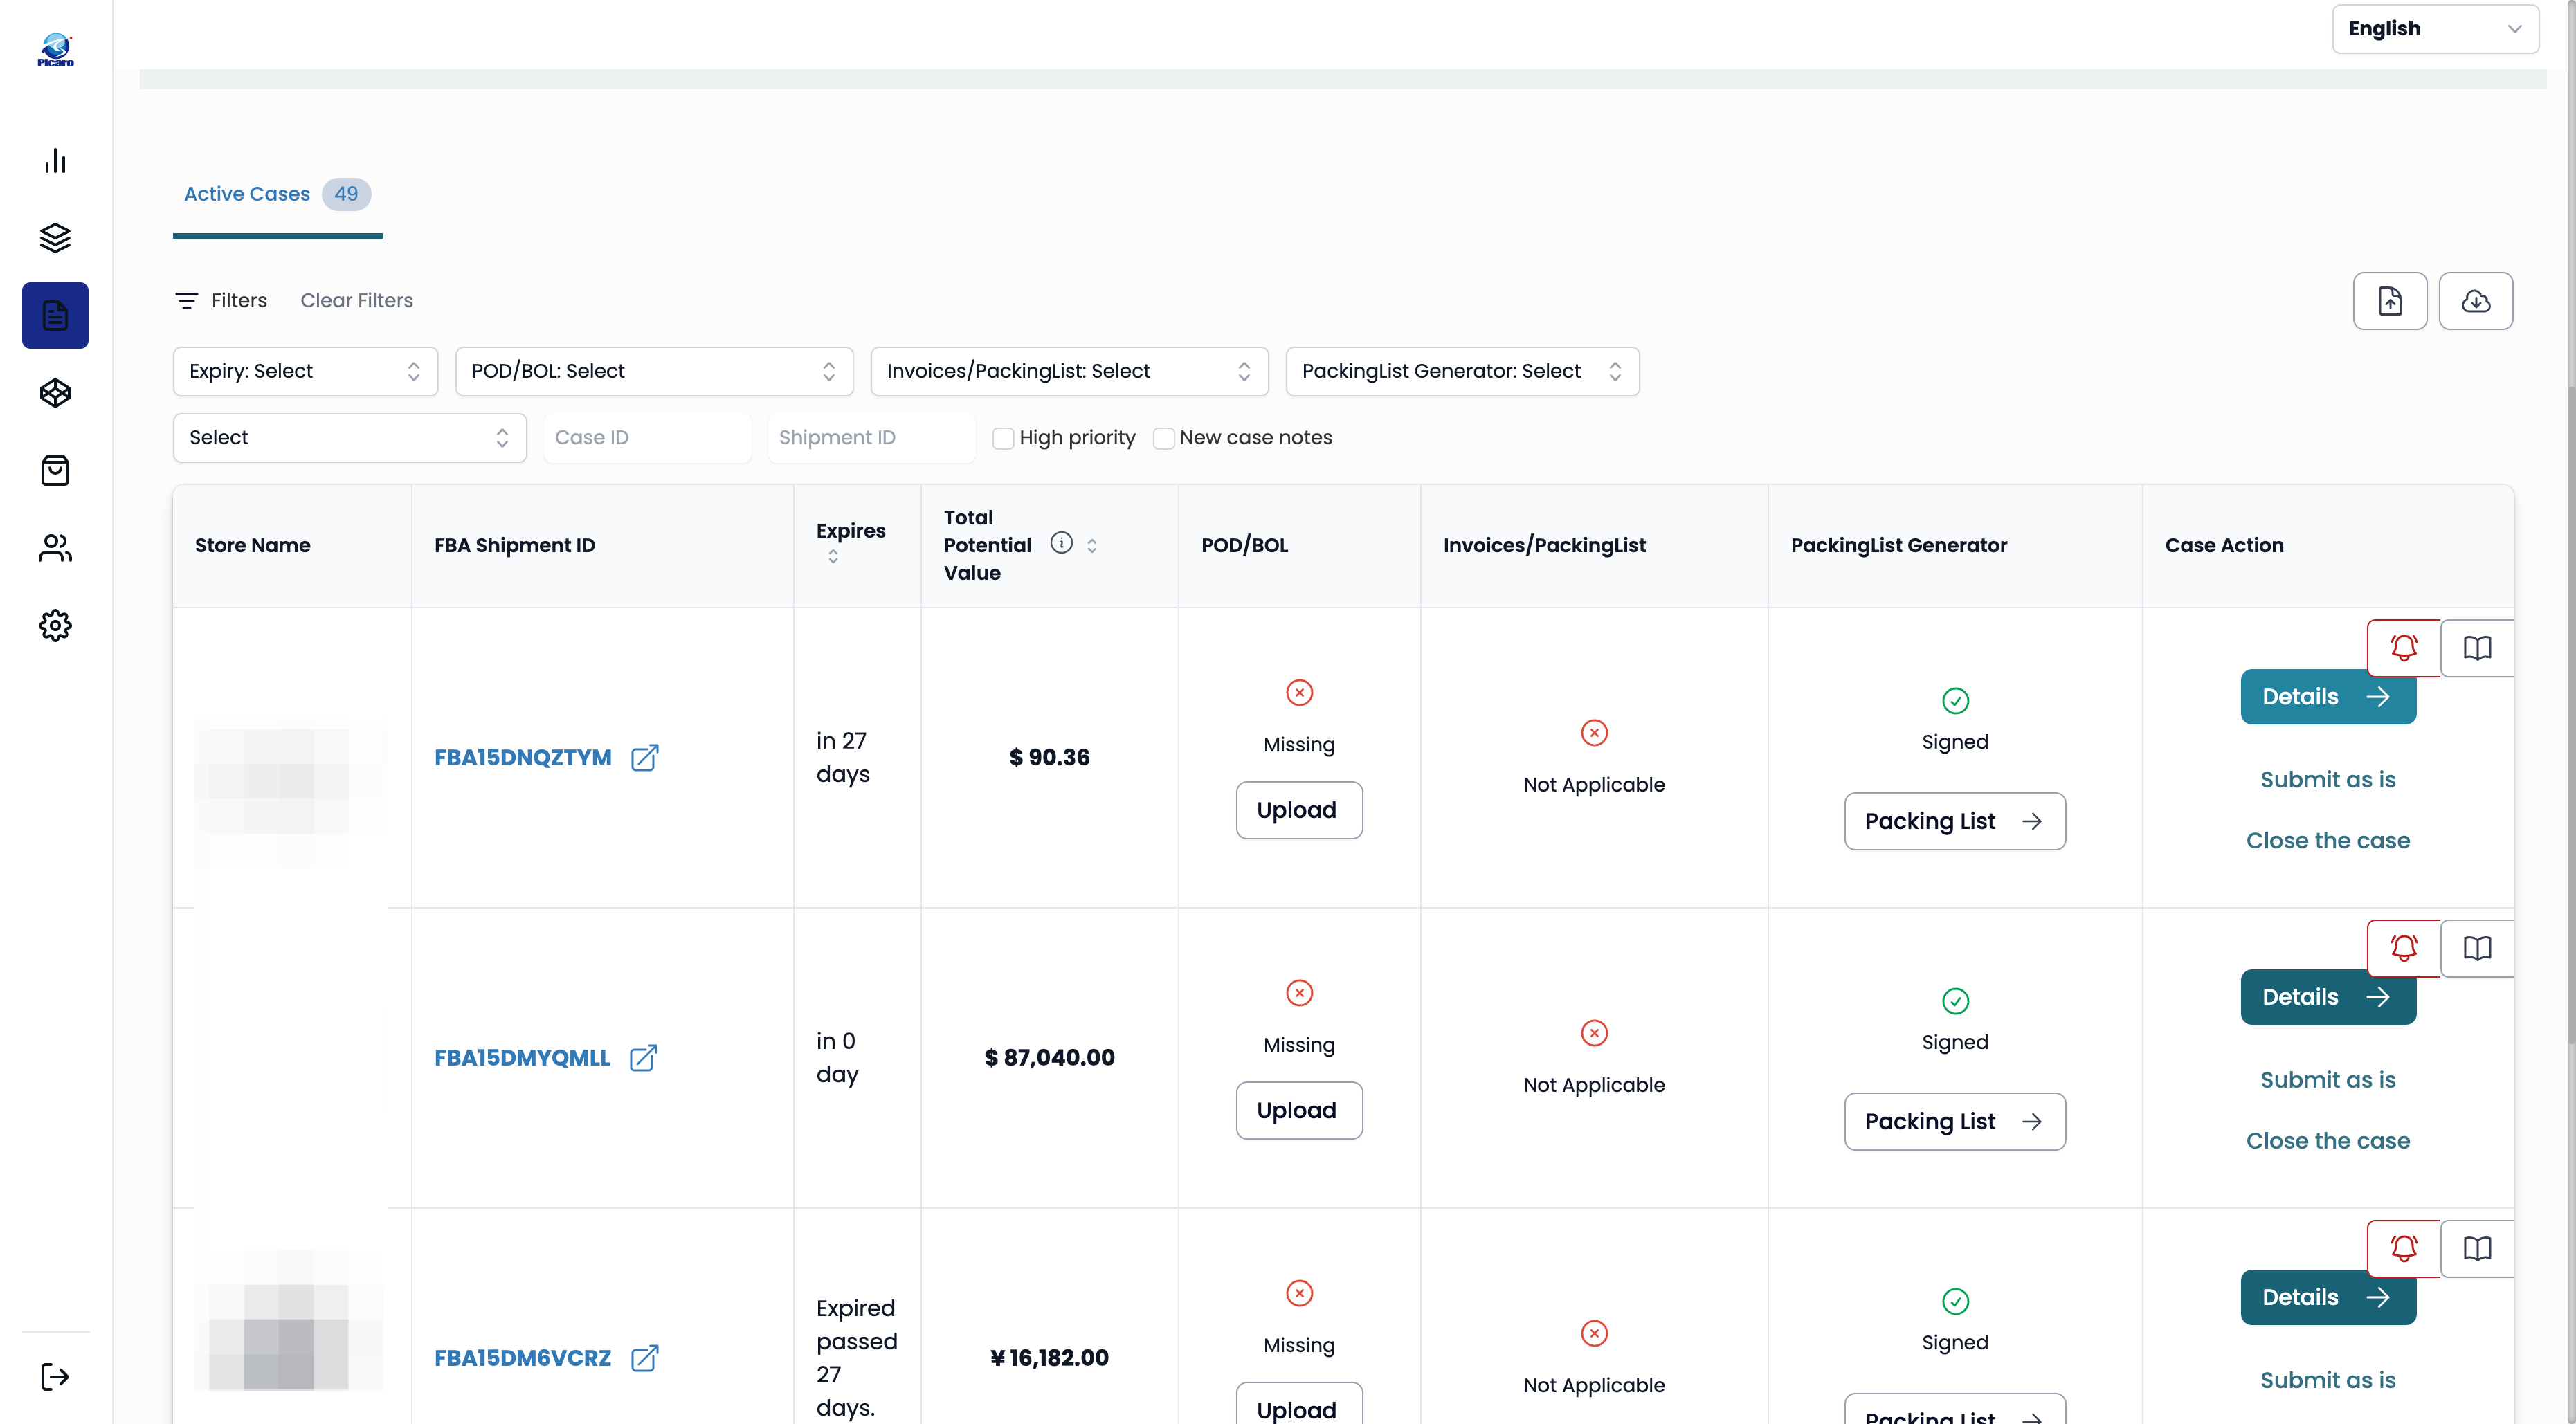Viewport: 2576px width, 1424px height.
Task: Open the PackingList Generator: Select dropdown
Action: [x=1462, y=371]
